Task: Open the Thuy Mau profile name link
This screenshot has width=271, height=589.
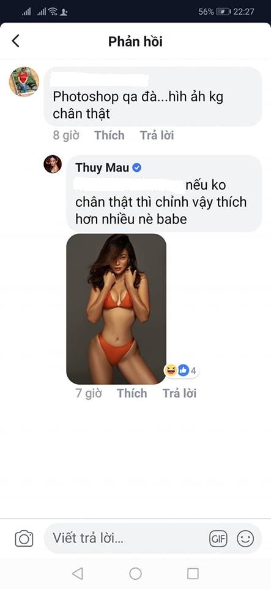Action: (102, 167)
